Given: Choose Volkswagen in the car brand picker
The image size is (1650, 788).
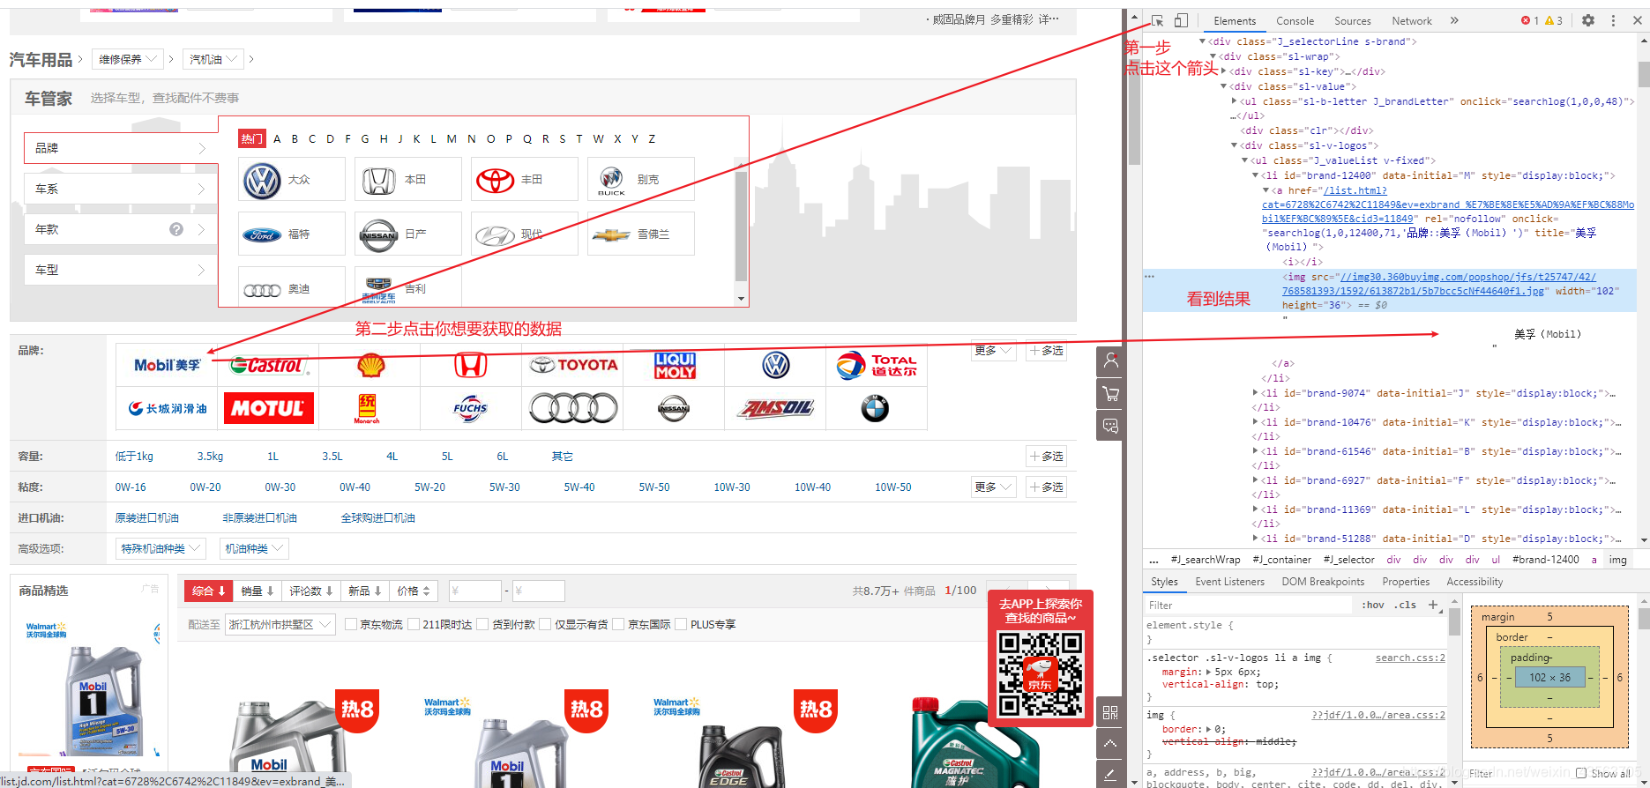Looking at the screenshot, I should (x=291, y=180).
